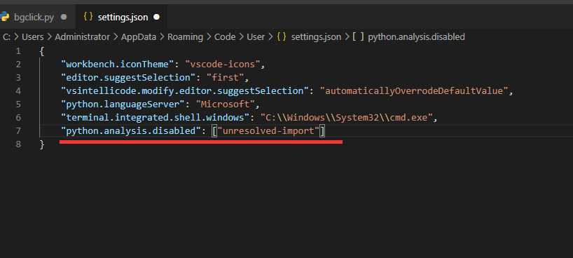573x258 pixels.
Task: Click the "Microsoft" value
Action: point(225,104)
